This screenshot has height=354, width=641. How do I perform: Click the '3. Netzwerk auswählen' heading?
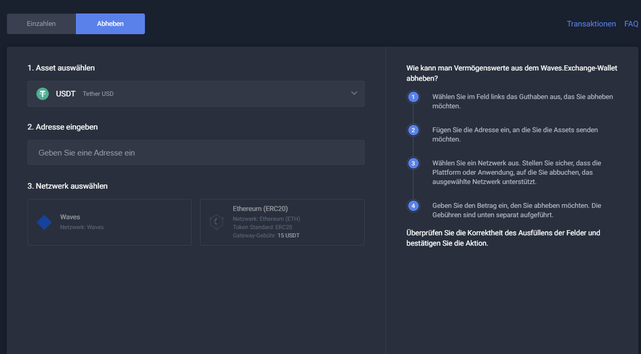click(68, 186)
